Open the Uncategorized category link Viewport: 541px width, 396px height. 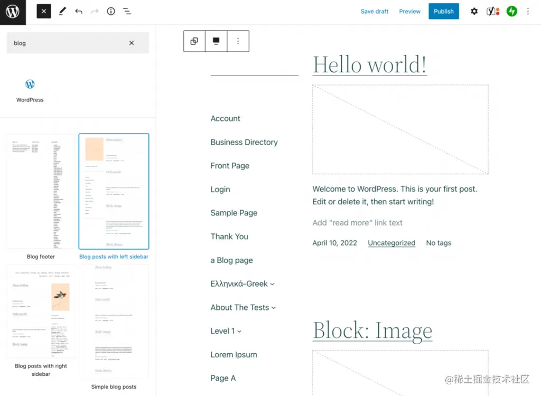point(391,243)
